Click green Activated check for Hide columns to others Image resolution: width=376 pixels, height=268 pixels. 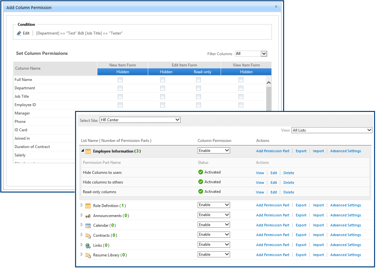(x=201, y=182)
